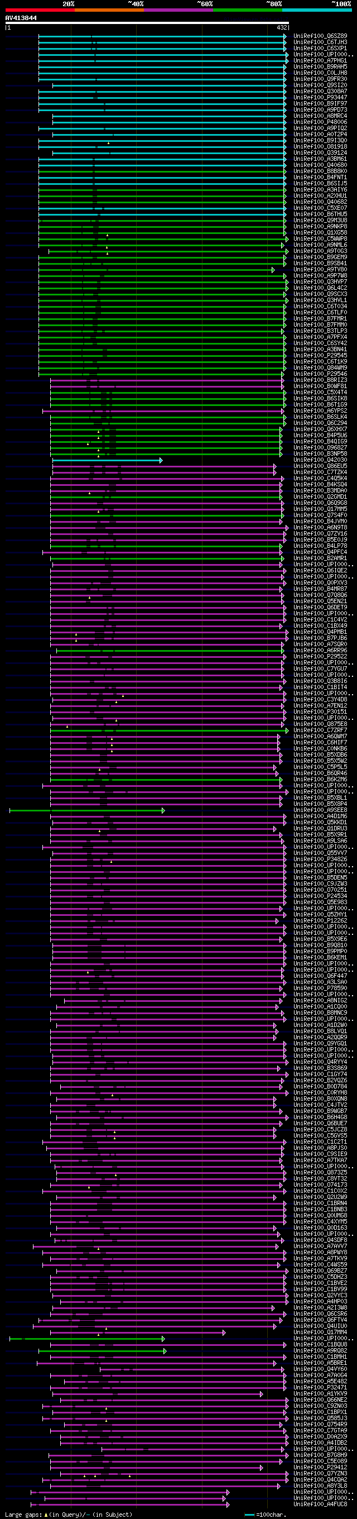Click hit label UniRef100_Q7YZN3
357x1519 pixels.
pos(321,1474)
